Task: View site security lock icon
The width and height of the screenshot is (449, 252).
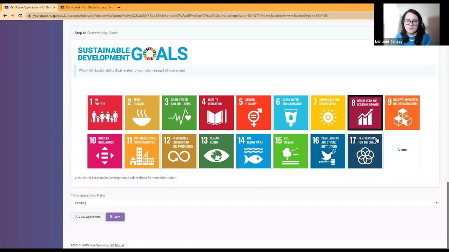Action: (x=29, y=16)
